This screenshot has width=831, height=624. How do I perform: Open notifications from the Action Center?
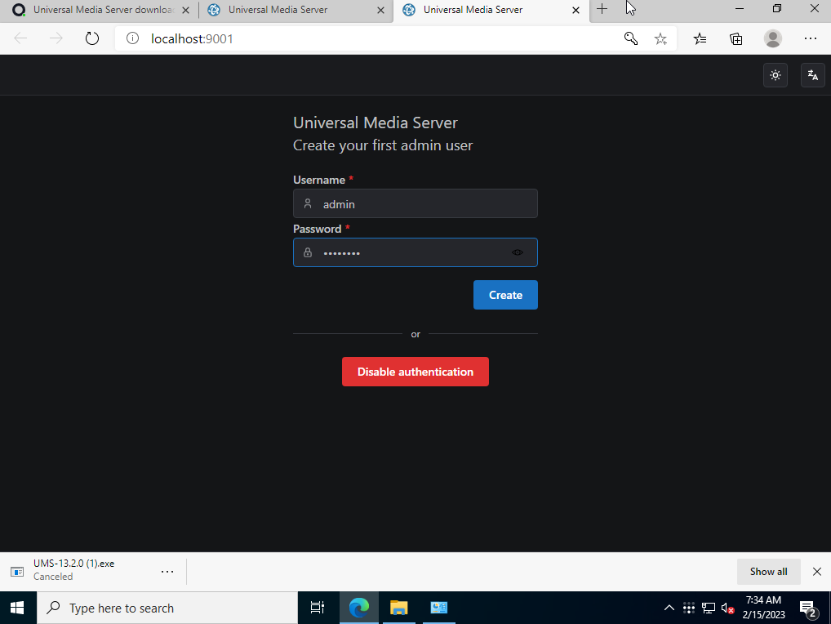coord(807,608)
